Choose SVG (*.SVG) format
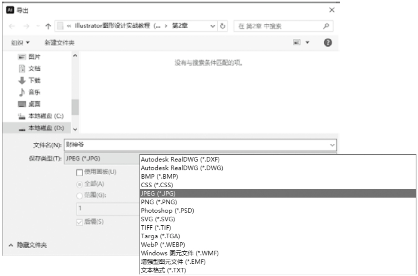Viewport: 418px width, 276px height. tap(278, 219)
